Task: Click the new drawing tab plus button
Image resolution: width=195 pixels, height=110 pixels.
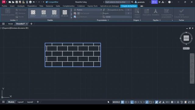Action: [x=31, y=24]
